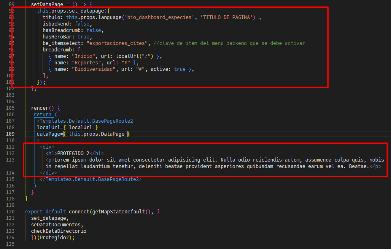Click the 'TITULO DE PAGINA' string

click(x=226, y=17)
